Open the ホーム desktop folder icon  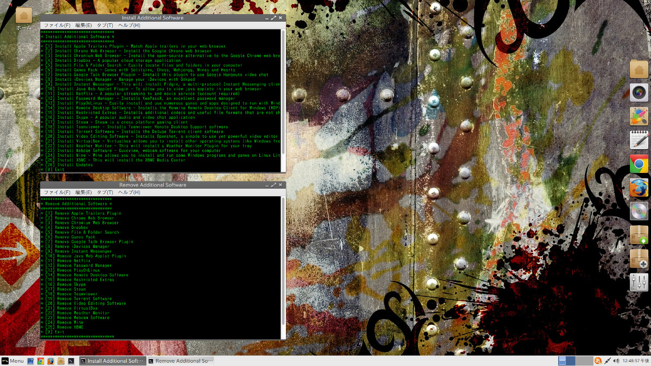(x=24, y=19)
